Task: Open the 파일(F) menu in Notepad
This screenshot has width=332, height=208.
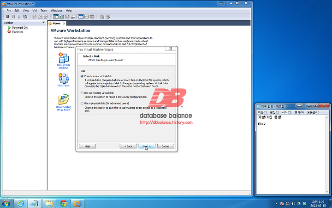Action: pyautogui.click(x=262, y=112)
